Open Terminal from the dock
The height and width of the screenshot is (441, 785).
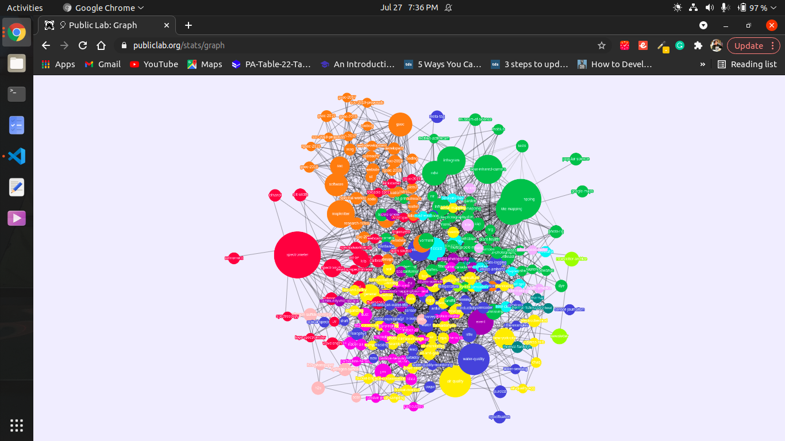click(17, 94)
